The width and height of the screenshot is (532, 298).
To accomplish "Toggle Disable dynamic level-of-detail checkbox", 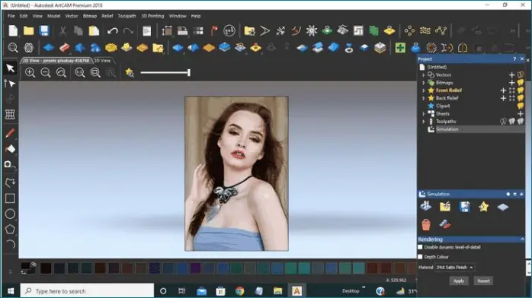I will point(421,247).
